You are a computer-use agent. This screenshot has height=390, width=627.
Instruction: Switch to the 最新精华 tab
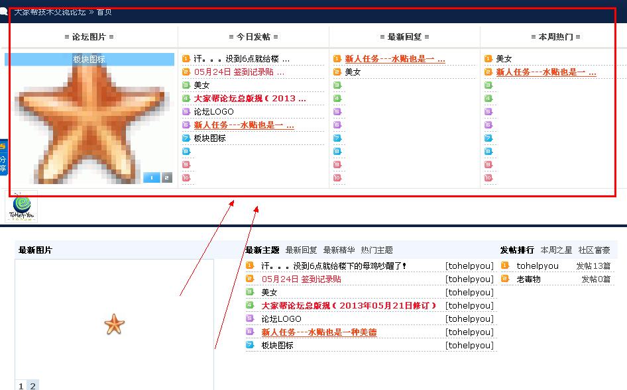click(x=339, y=250)
